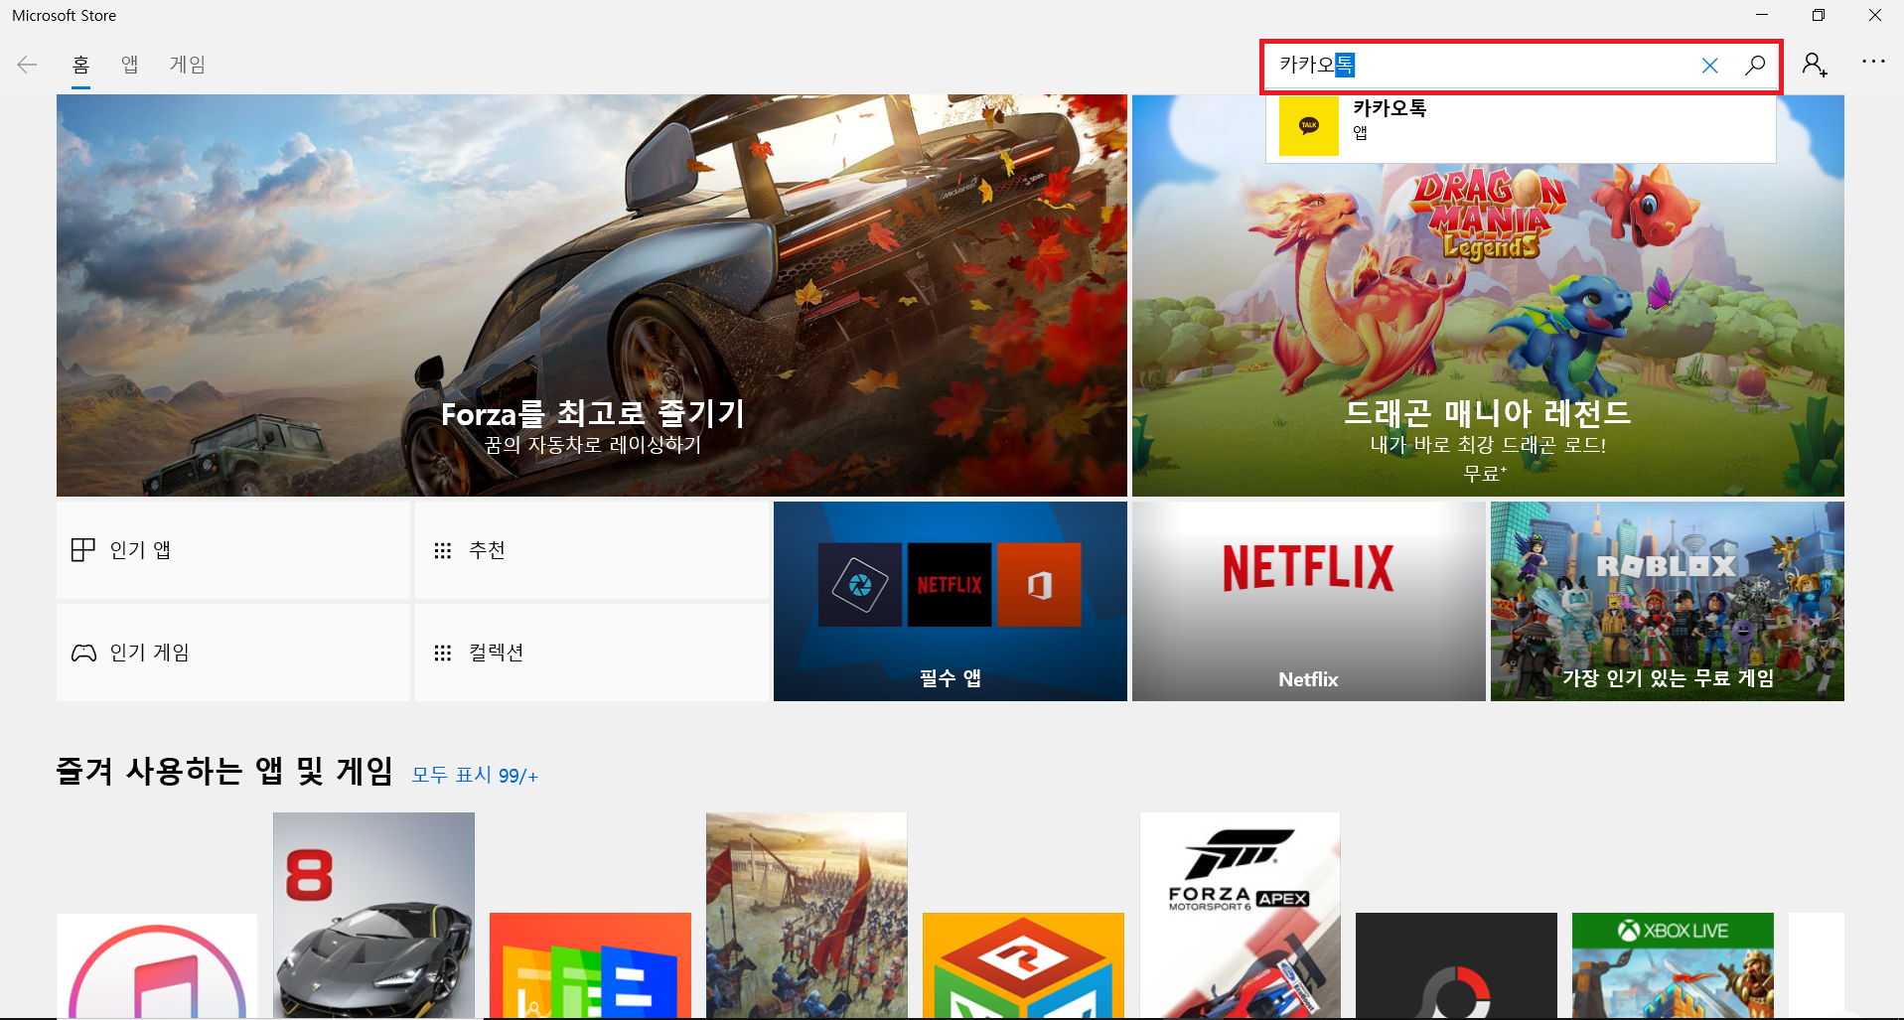Open the account sign-in icon

tap(1815, 65)
